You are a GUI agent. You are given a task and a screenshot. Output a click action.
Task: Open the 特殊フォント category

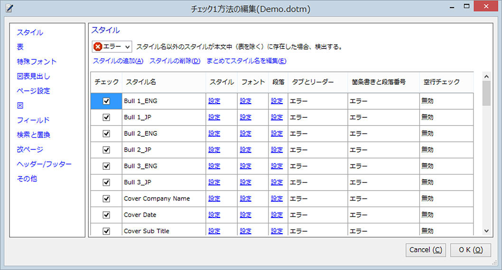[x=37, y=61]
